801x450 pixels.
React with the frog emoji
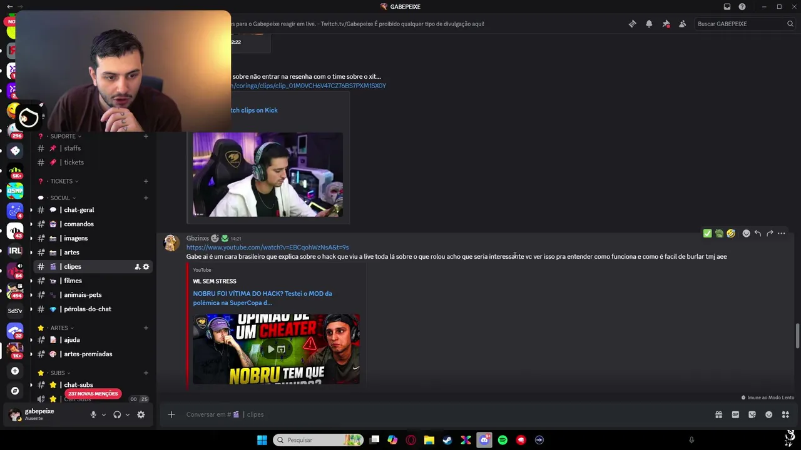pos(719,233)
